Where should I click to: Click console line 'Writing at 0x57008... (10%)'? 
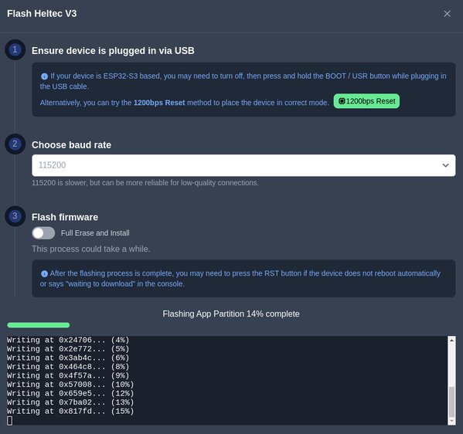(x=70, y=385)
